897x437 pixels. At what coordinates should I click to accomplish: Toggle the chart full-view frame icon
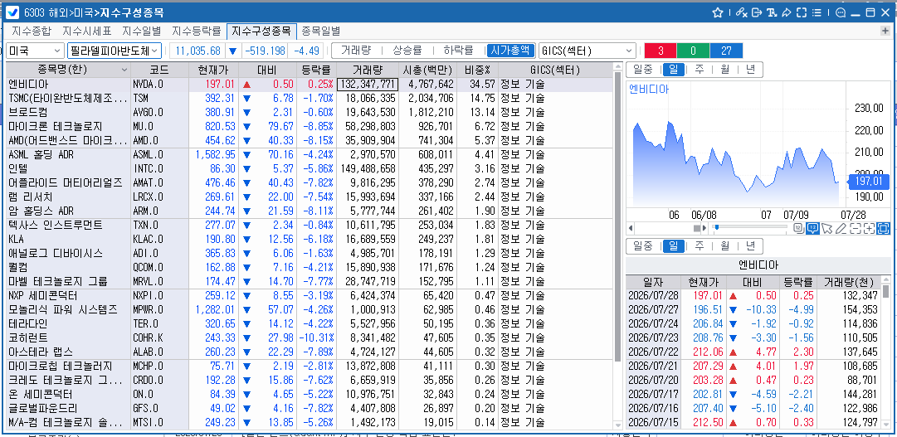pyautogui.click(x=883, y=228)
